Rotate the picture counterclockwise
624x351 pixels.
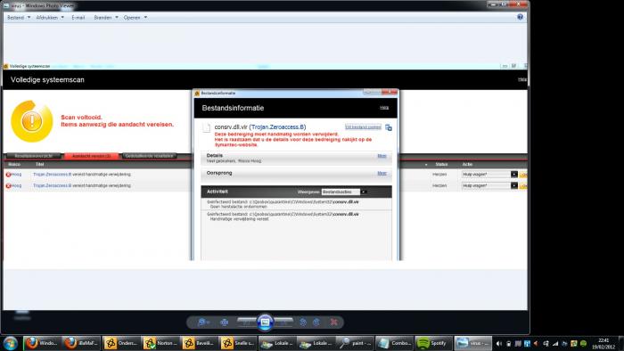point(303,322)
